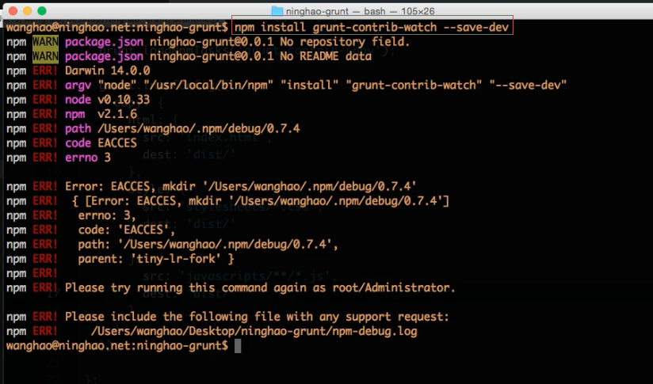
Task: Click the npm-debug.log file path
Action: click(254, 331)
